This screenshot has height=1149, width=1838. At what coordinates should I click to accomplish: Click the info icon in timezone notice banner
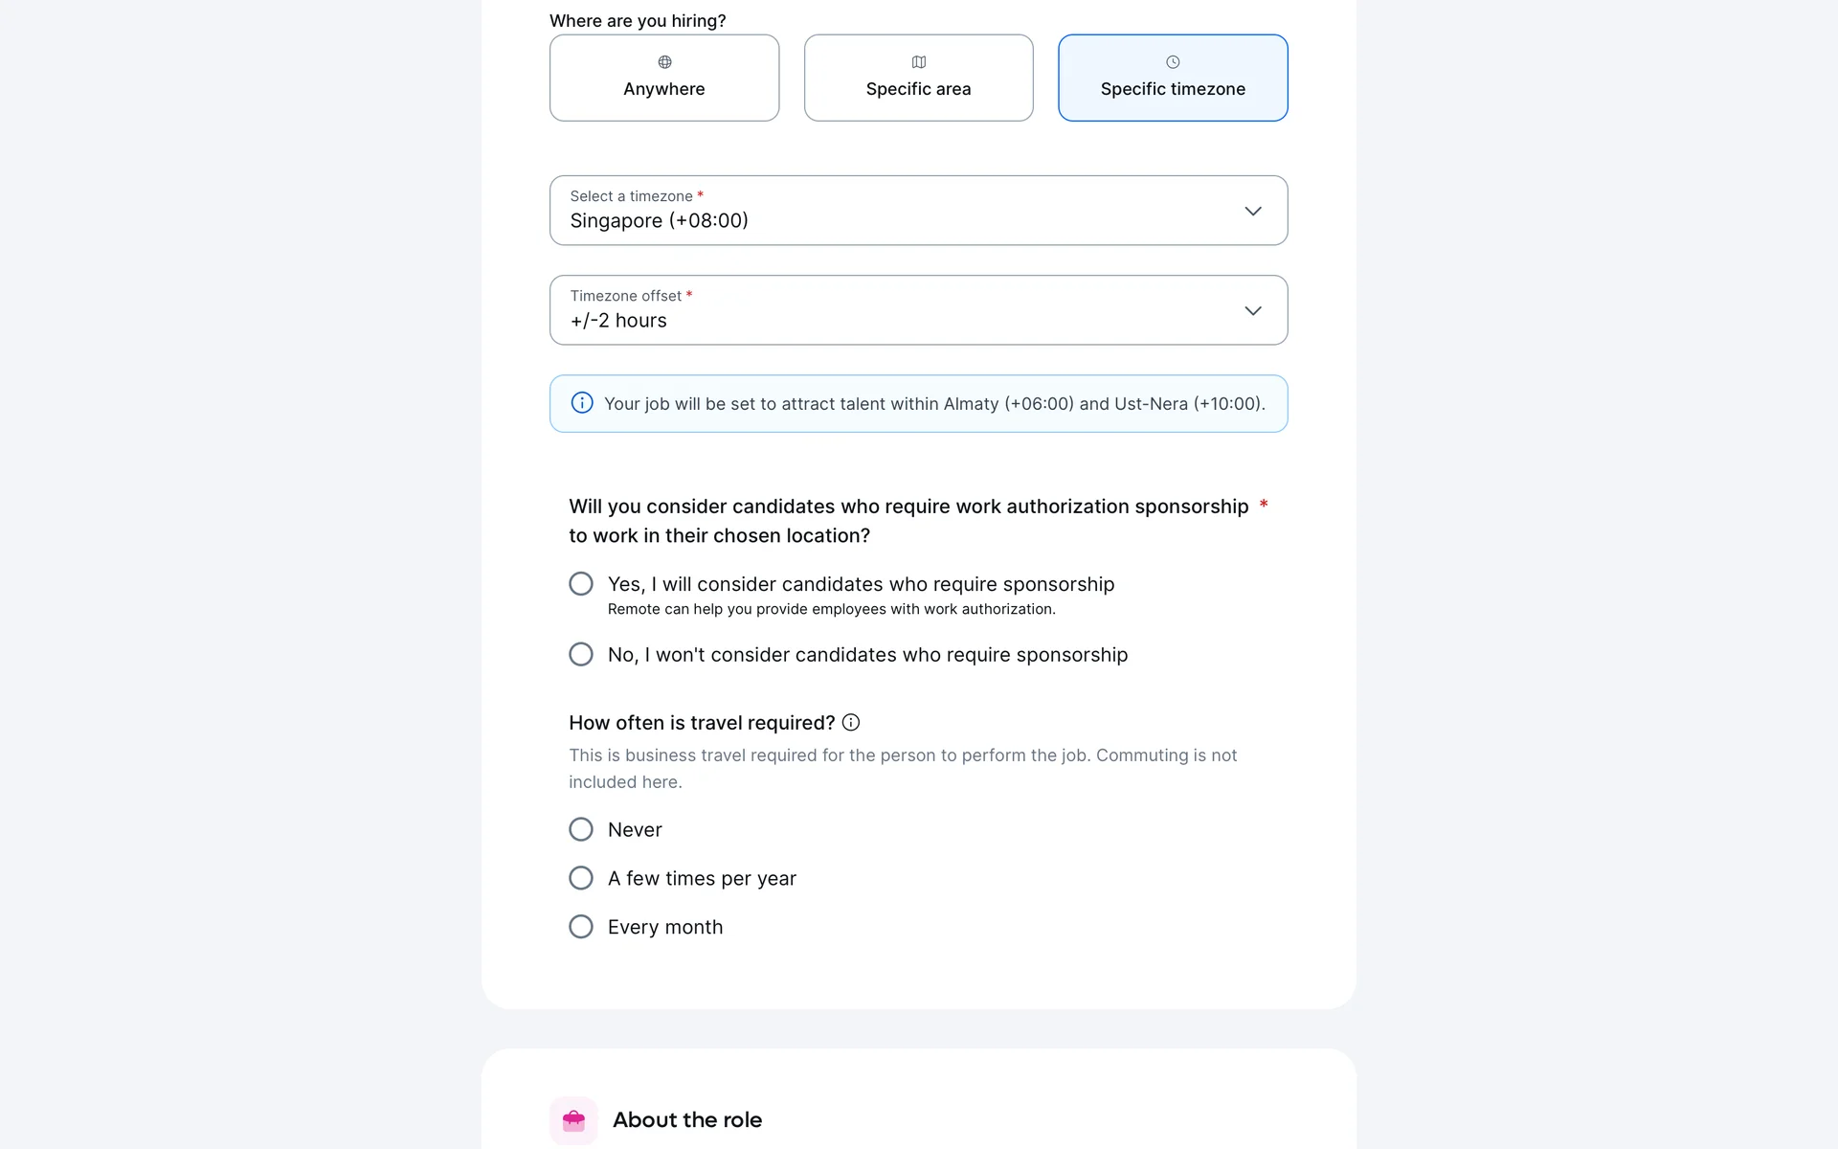click(582, 403)
